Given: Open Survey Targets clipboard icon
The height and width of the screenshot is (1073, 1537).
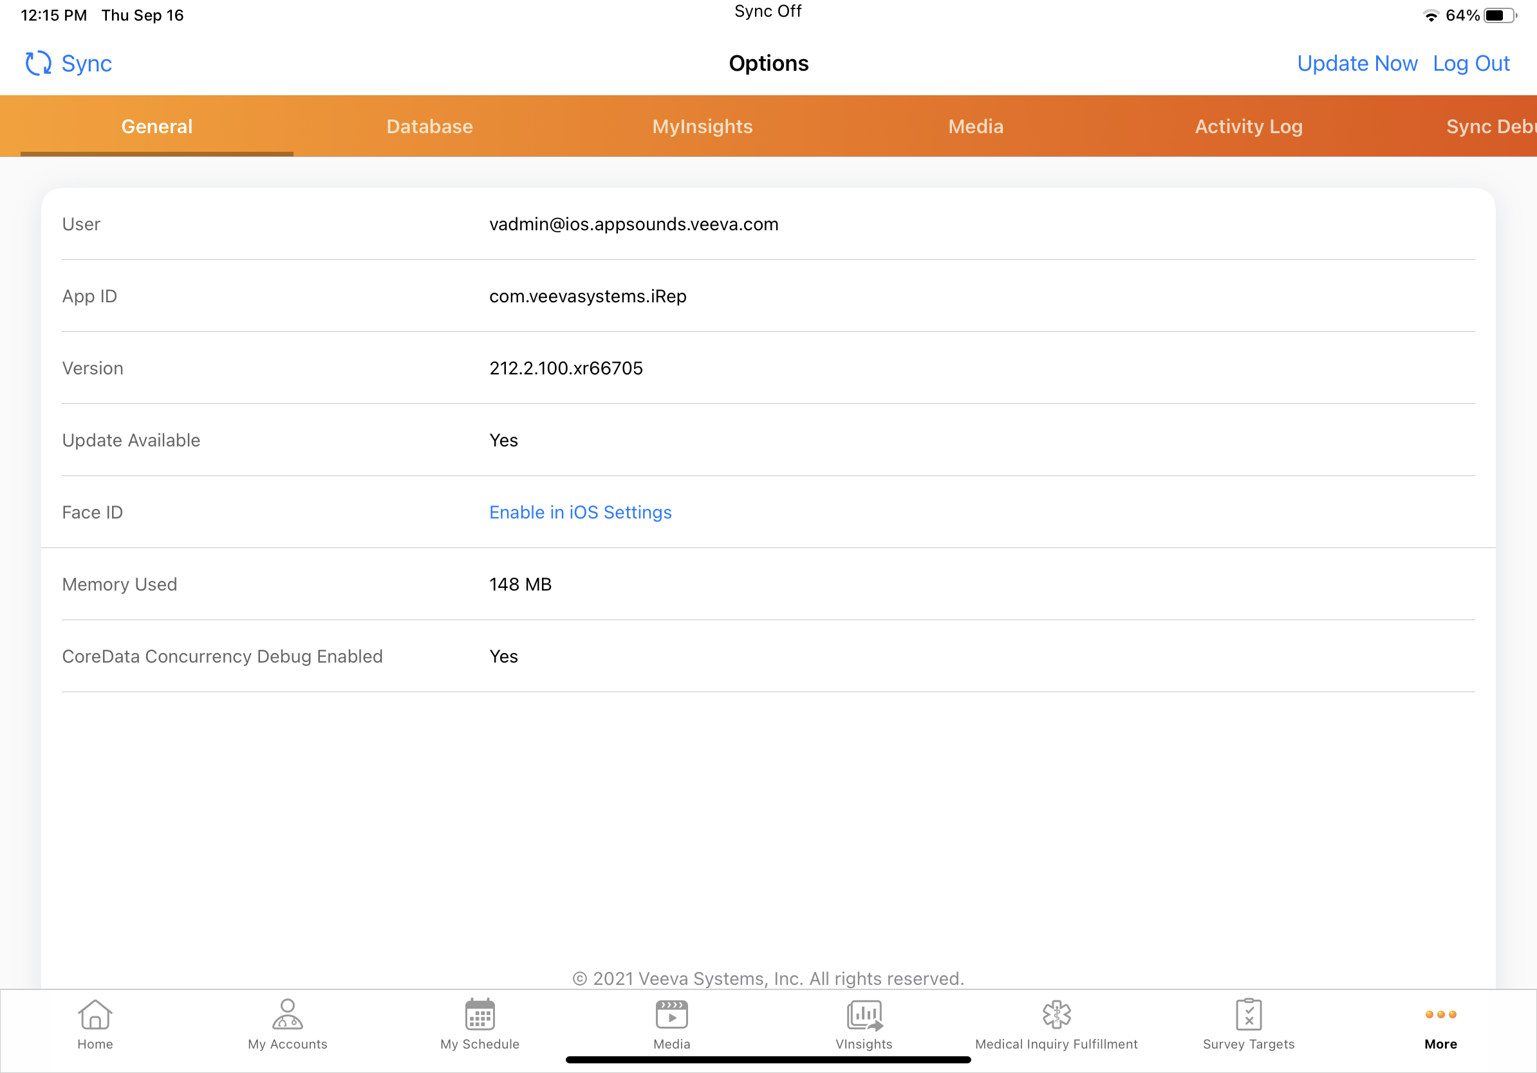Looking at the screenshot, I should pyautogui.click(x=1249, y=1015).
